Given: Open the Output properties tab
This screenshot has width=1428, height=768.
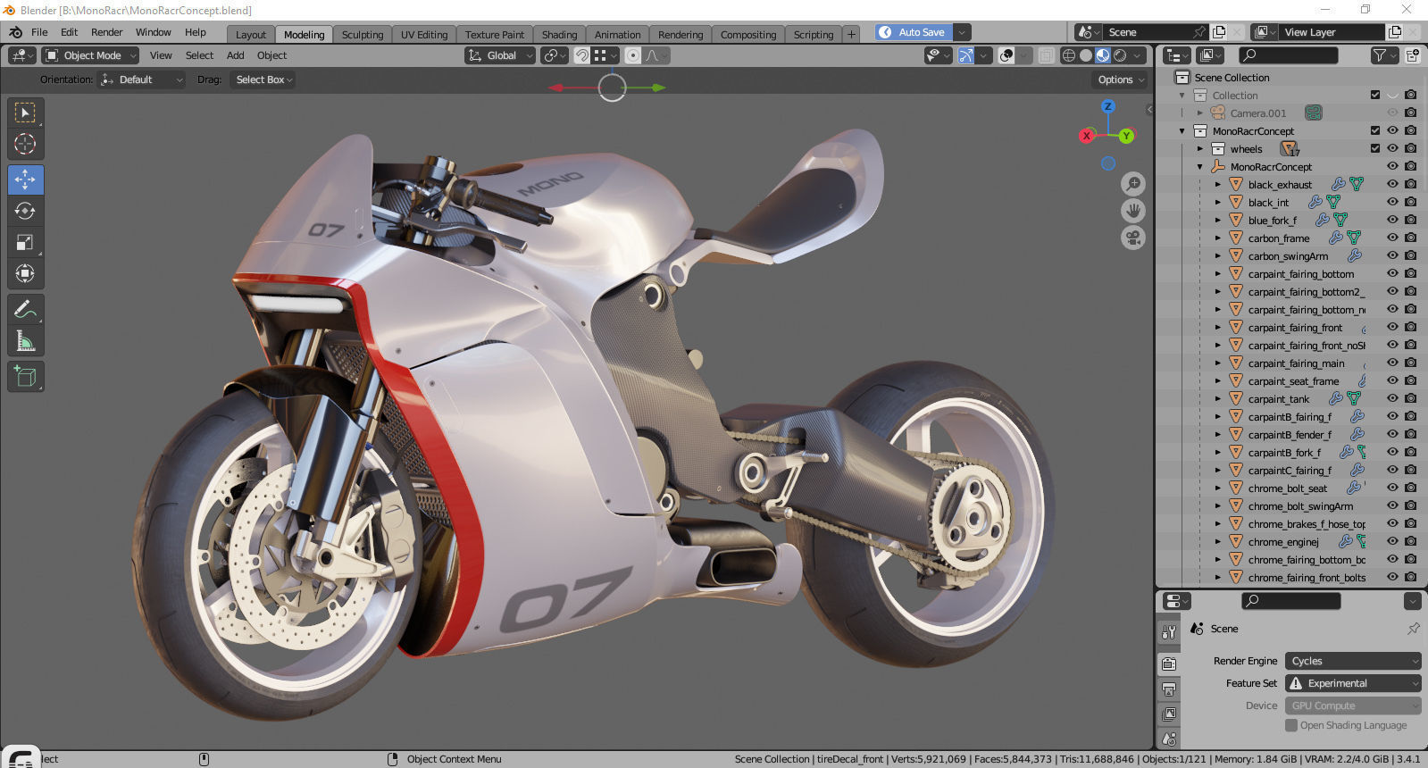Looking at the screenshot, I should coord(1169,689).
